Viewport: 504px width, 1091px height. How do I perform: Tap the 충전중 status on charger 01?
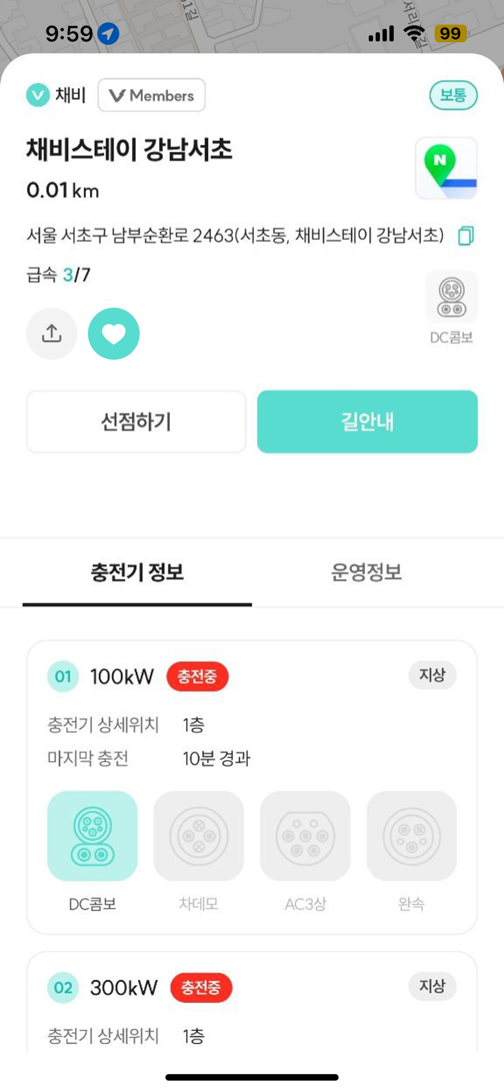coord(197,676)
